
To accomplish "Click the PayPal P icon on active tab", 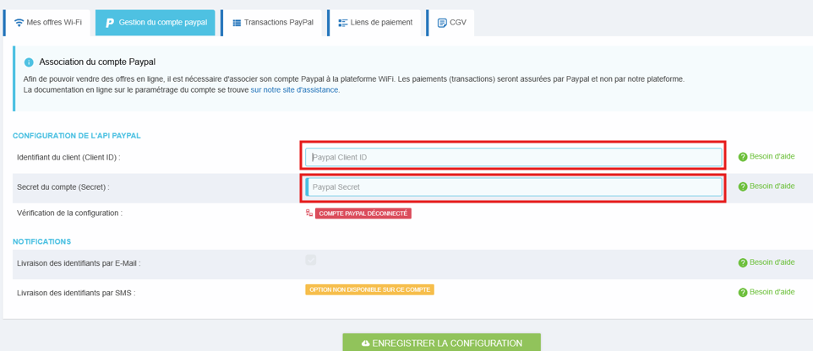I will tap(109, 23).
